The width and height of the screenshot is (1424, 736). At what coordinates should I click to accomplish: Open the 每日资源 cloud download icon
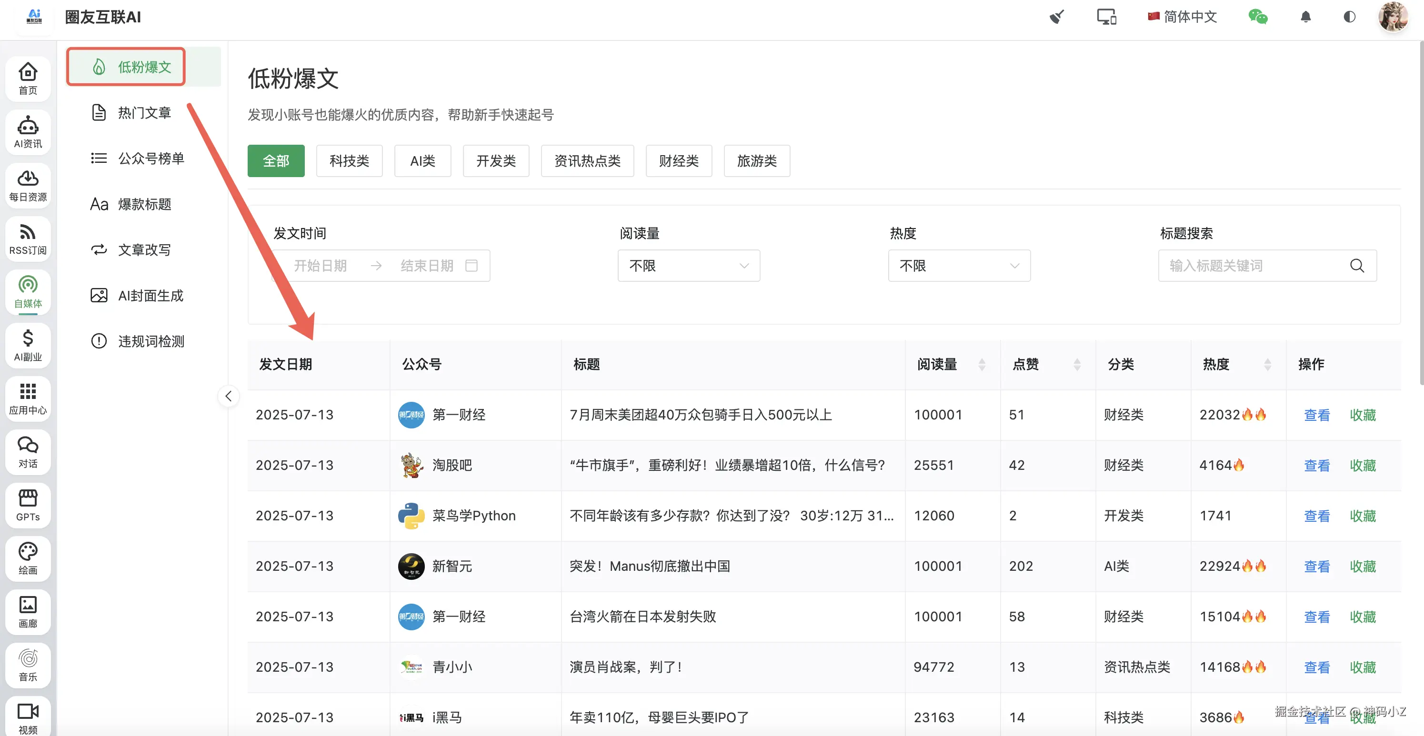[28, 179]
